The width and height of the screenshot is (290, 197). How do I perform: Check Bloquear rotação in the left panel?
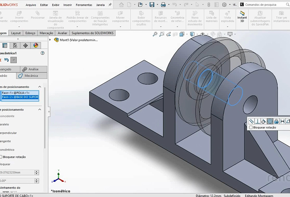tap(1, 157)
